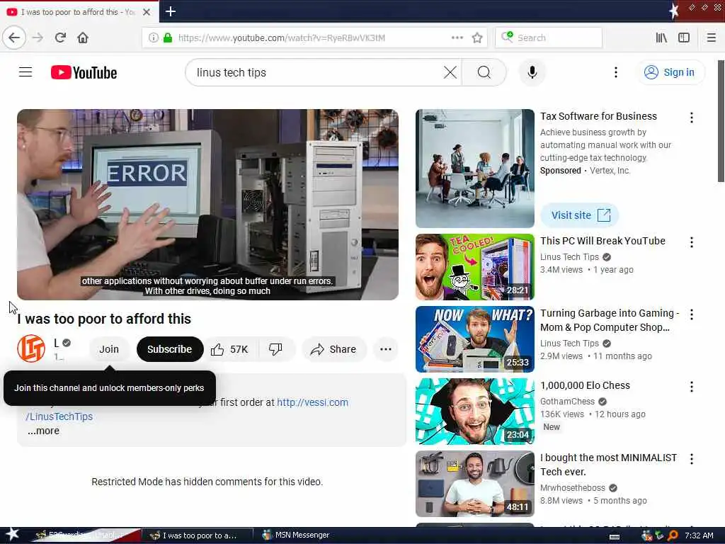The width and height of the screenshot is (725, 544).
Task: Go back with browser back arrow
Action: tap(14, 38)
